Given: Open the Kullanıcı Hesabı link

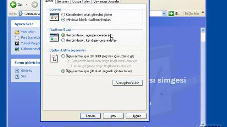Looking at the screenshot, I should coord(31,49).
